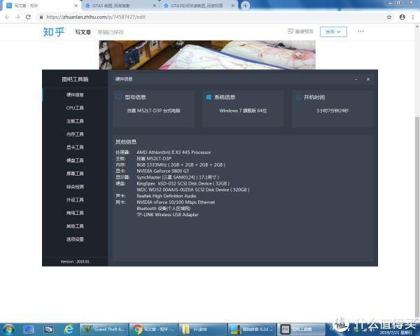Click the Version 2019.01 label
The width and height of the screenshot is (420, 336).
pos(75,262)
